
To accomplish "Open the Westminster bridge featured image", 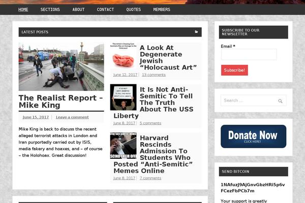I will pos(62,66).
